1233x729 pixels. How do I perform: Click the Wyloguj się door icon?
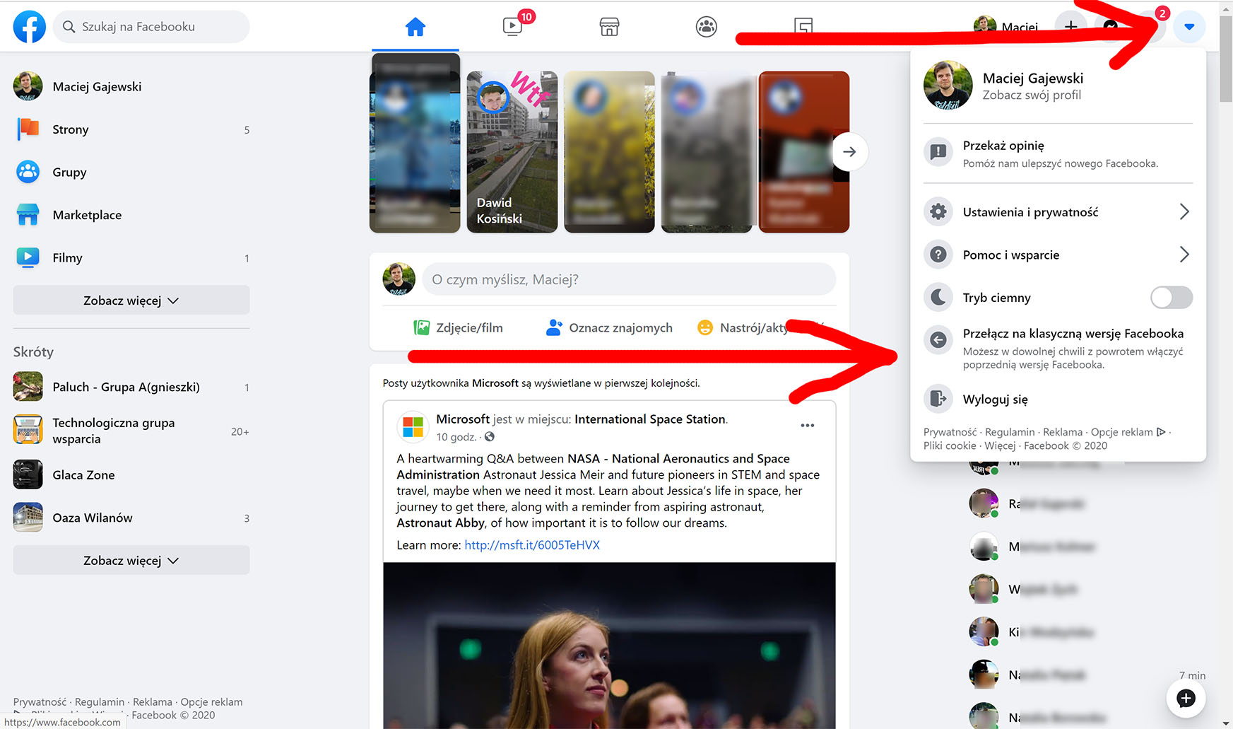(x=938, y=399)
